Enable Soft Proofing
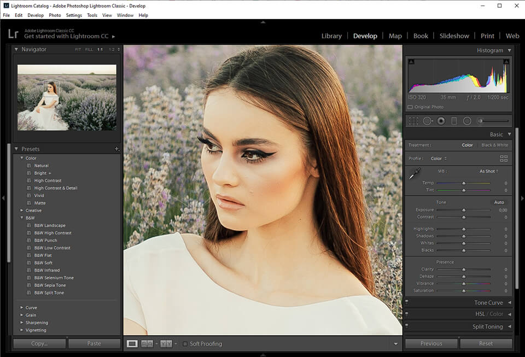Viewport: 525px width, 357px height. pyautogui.click(x=185, y=344)
